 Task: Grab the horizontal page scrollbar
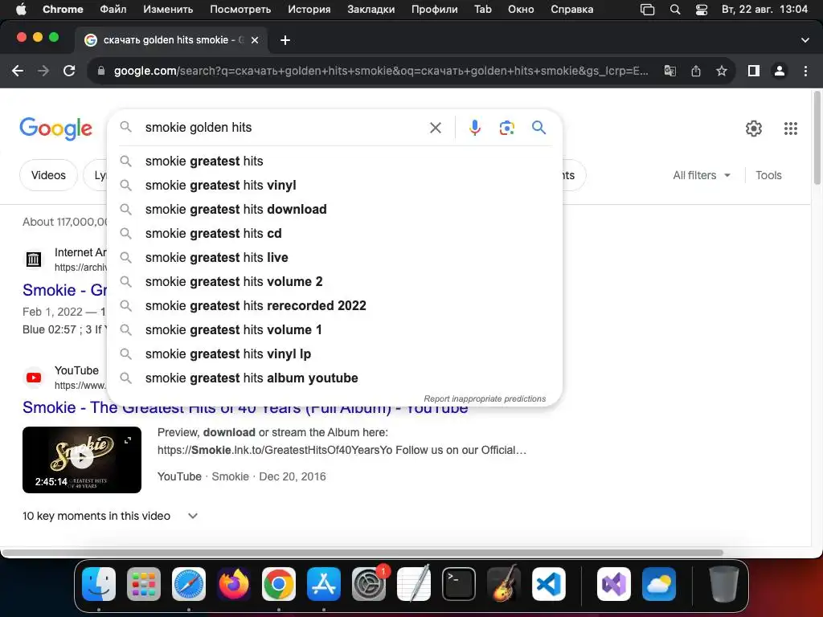coord(362,553)
